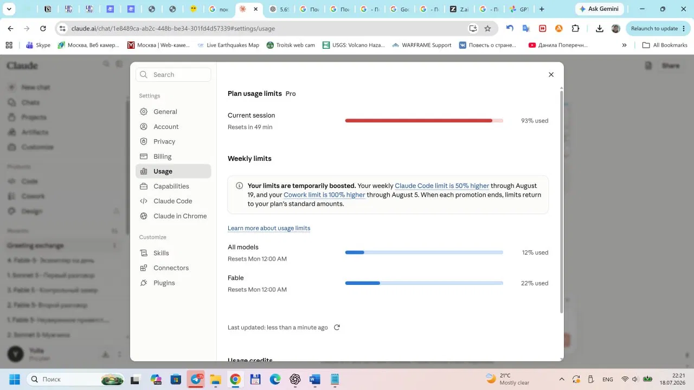Click the '22% used' value

tap(535, 283)
